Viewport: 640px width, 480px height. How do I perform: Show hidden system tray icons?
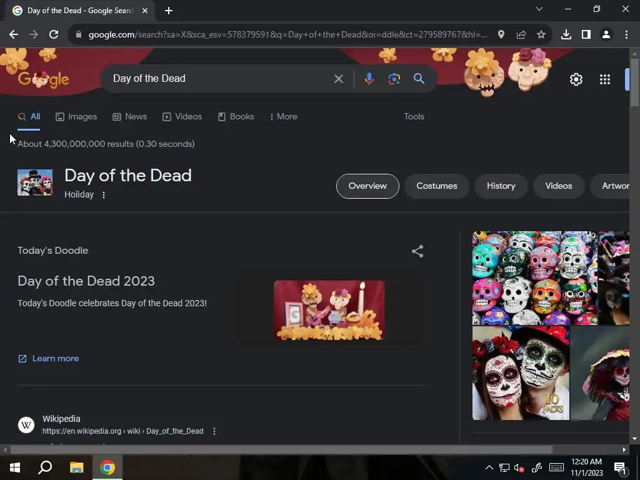489,467
